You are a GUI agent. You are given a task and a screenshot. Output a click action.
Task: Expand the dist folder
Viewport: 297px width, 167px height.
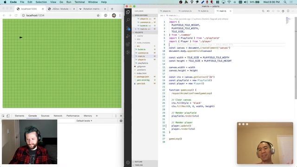[145, 39]
